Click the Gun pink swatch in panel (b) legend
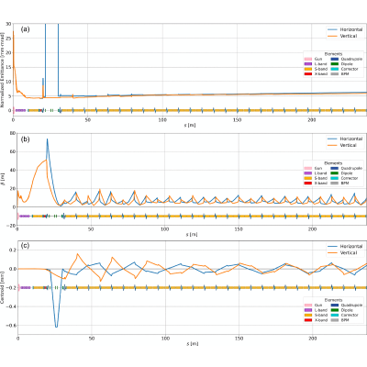 [x=308, y=168]
